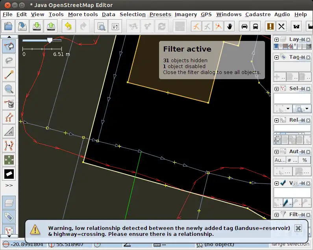
Task: Open the Imagery menu
Action: point(185,15)
